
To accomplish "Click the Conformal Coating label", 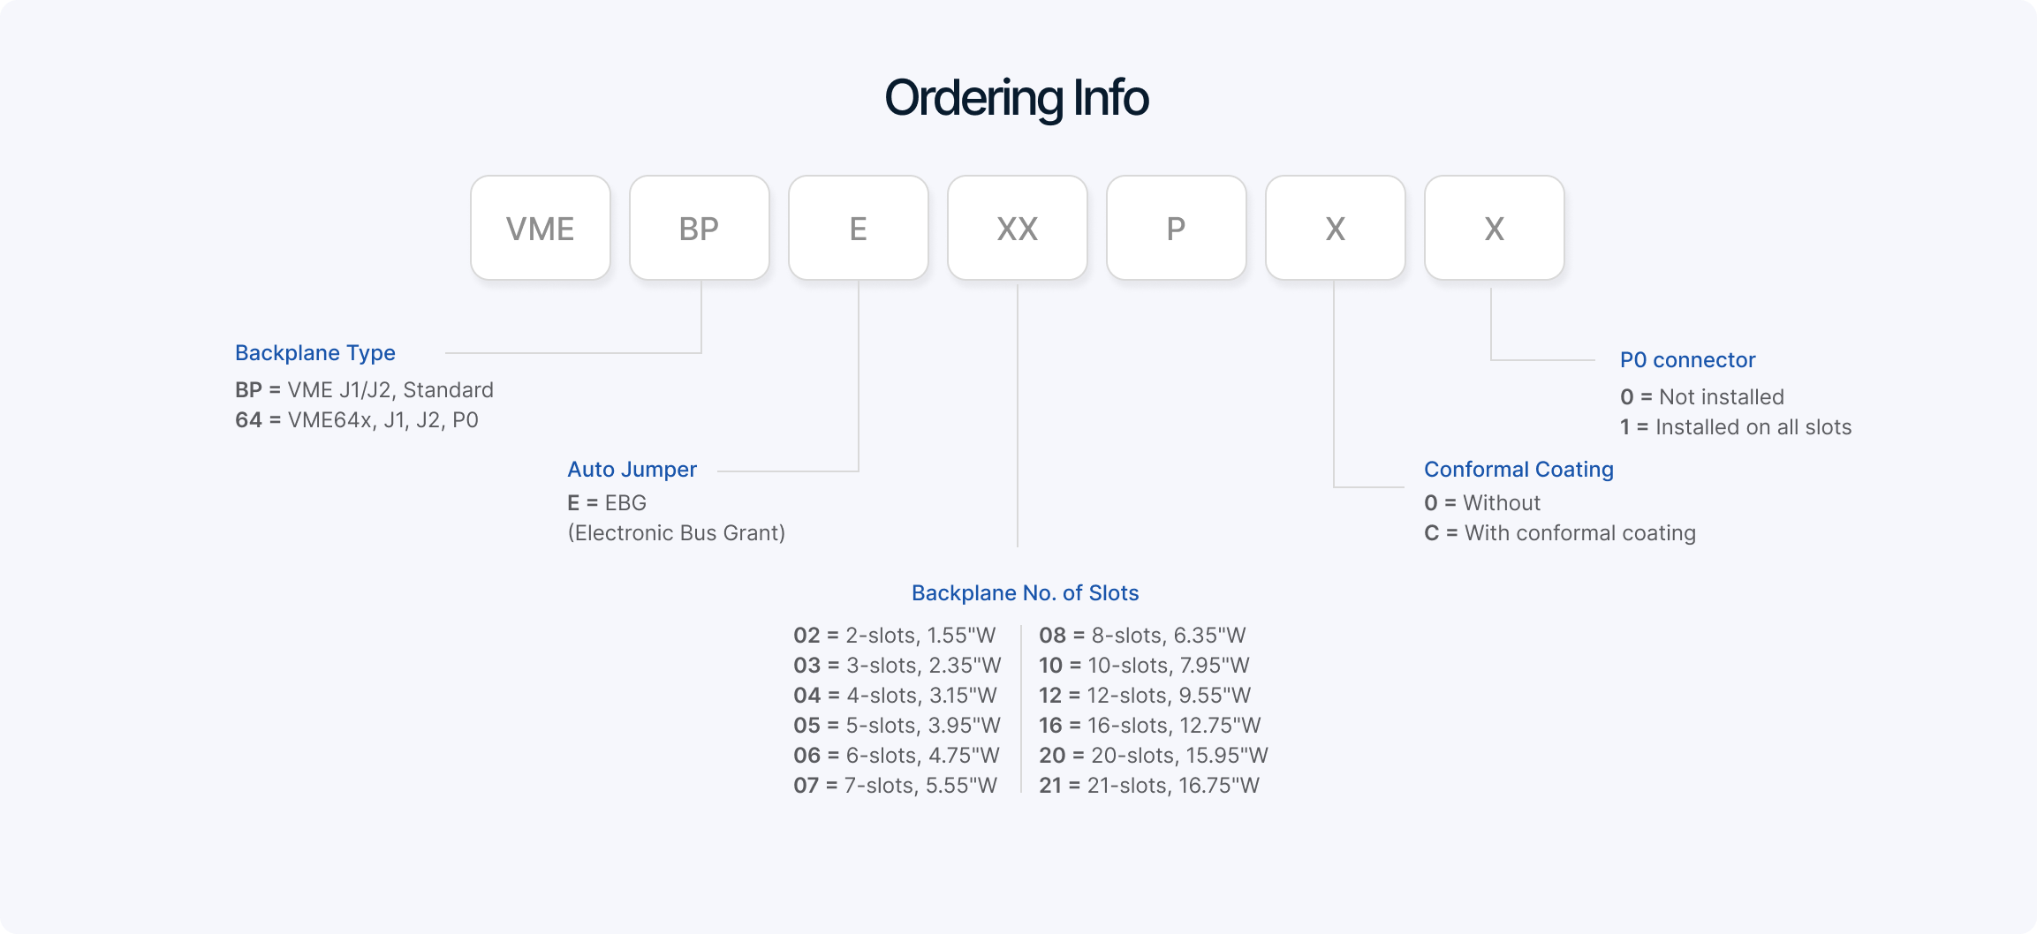I will tap(1518, 470).
